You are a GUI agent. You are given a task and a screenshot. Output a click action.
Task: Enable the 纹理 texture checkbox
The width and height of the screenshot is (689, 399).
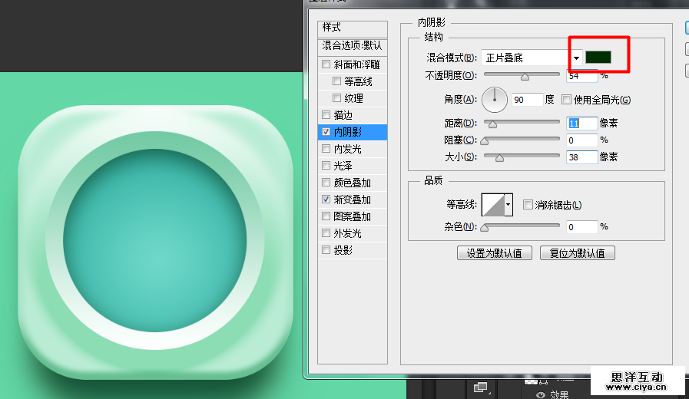[336, 98]
